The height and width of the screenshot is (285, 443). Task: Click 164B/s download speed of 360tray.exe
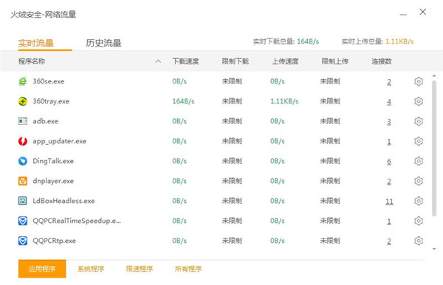[x=183, y=101]
